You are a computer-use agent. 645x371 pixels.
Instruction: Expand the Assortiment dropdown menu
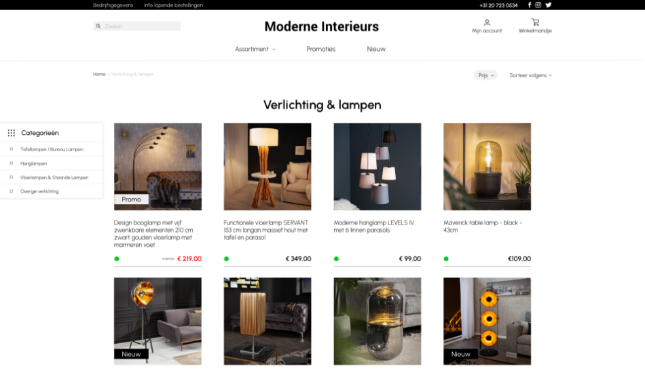tap(255, 49)
